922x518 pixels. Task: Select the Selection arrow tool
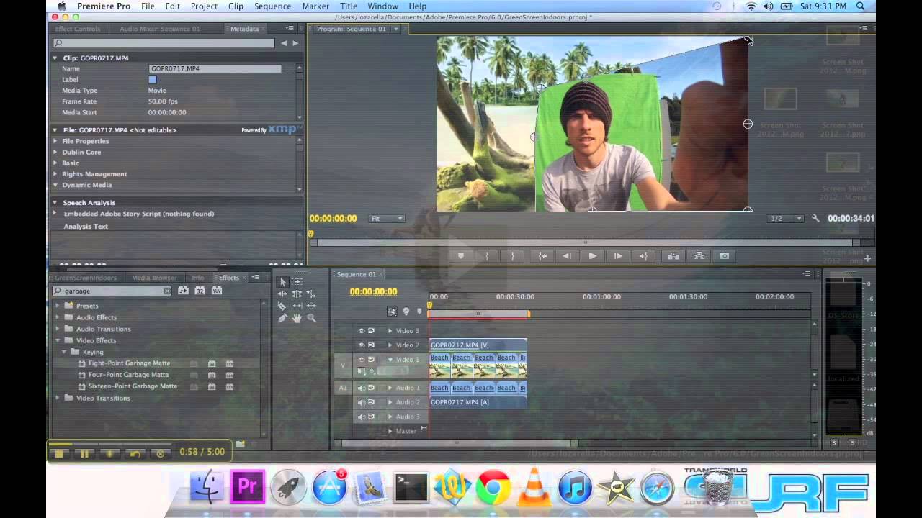(282, 282)
